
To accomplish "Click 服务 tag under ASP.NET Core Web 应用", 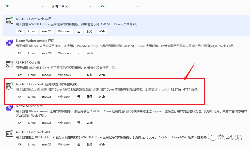I will [x=89, y=31].
